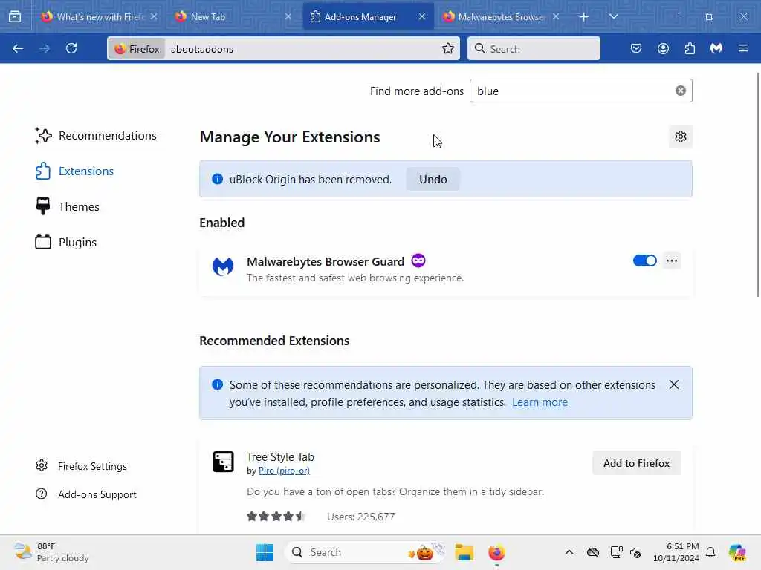
Task: Open the Recommendations sidebar category
Action: click(96, 135)
